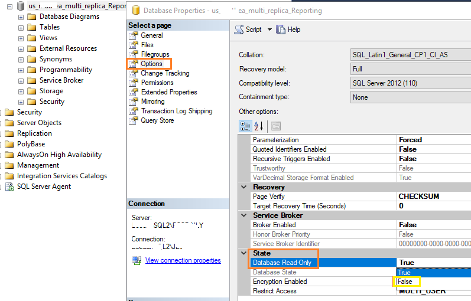Select Replication folder in Object Explorer
The height and width of the screenshot is (301, 471).
(x=34, y=133)
